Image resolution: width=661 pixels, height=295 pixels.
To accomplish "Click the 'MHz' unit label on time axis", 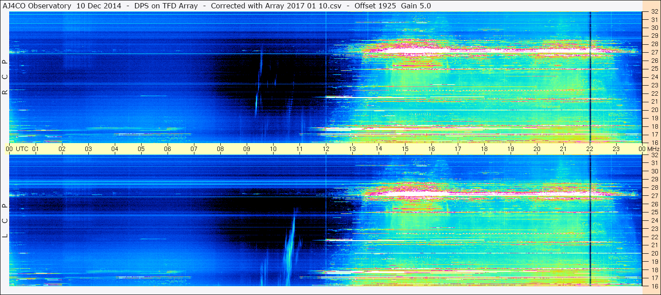I will click(653, 149).
